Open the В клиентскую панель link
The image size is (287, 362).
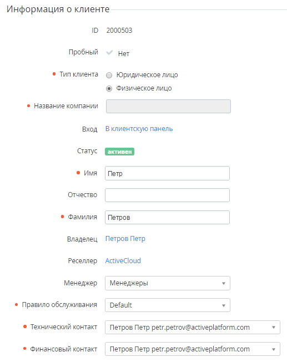(x=139, y=129)
